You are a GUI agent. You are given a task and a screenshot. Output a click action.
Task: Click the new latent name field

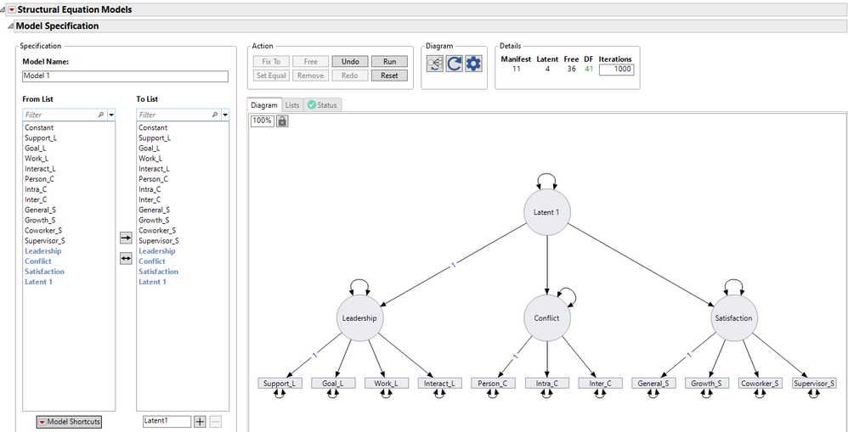point(167,421)
